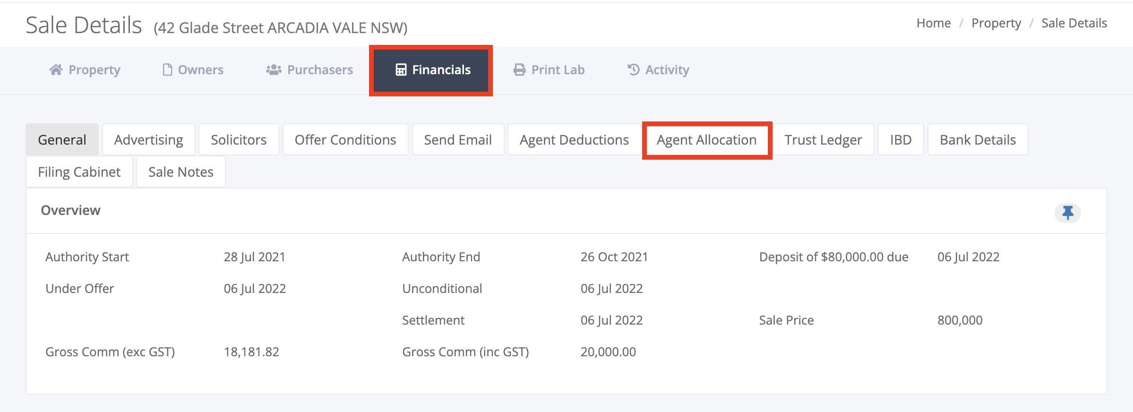1133x412 pixels.
Task: Select the IBD tab
Action: (x=901, y=140)
